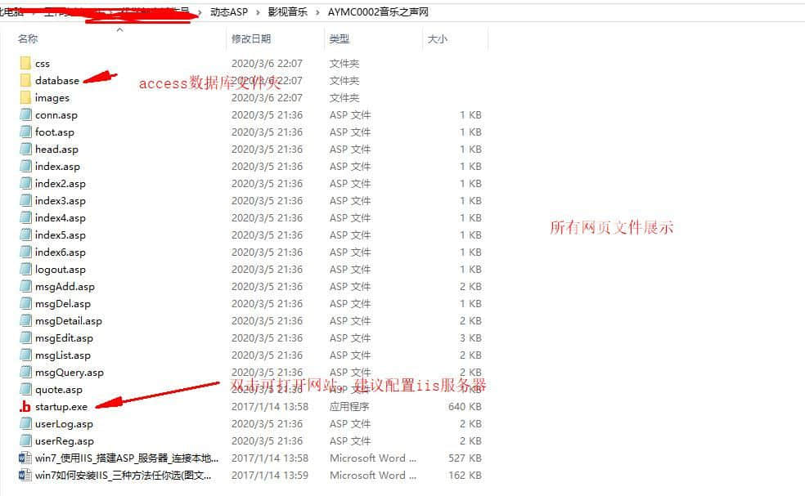Screen dimensions: 805x496
Task: Sort files by 修改日期 column header
Action: pyautogui.click(x=251, y=39)
